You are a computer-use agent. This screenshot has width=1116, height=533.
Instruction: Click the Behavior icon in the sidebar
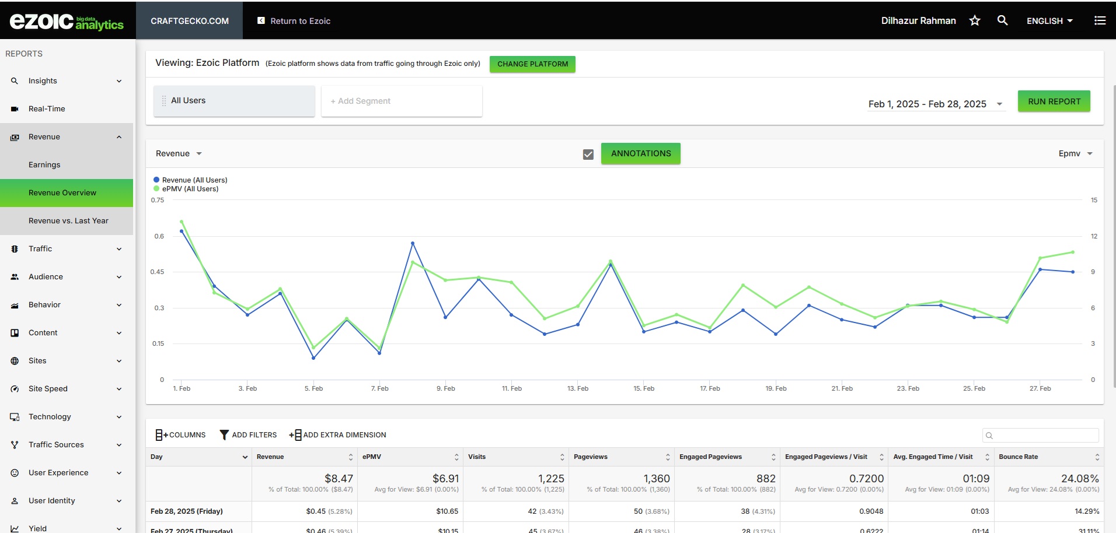point(15,305)
